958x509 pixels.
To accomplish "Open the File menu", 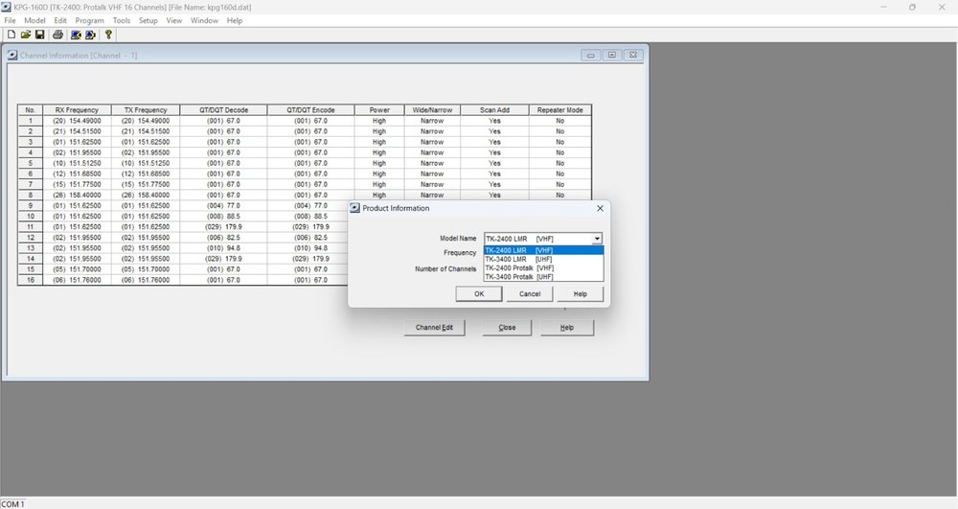I will coord(11,20).
